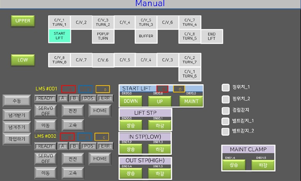Click the green UP button
The image size is (301, 181).
(160, 101)
